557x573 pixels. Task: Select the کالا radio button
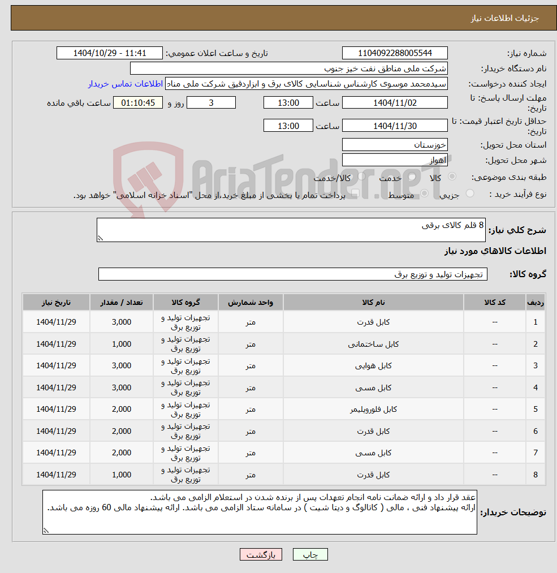(452, 176)
